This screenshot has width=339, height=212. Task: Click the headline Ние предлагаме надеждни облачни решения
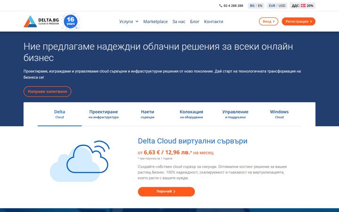[x=158, y=52]
